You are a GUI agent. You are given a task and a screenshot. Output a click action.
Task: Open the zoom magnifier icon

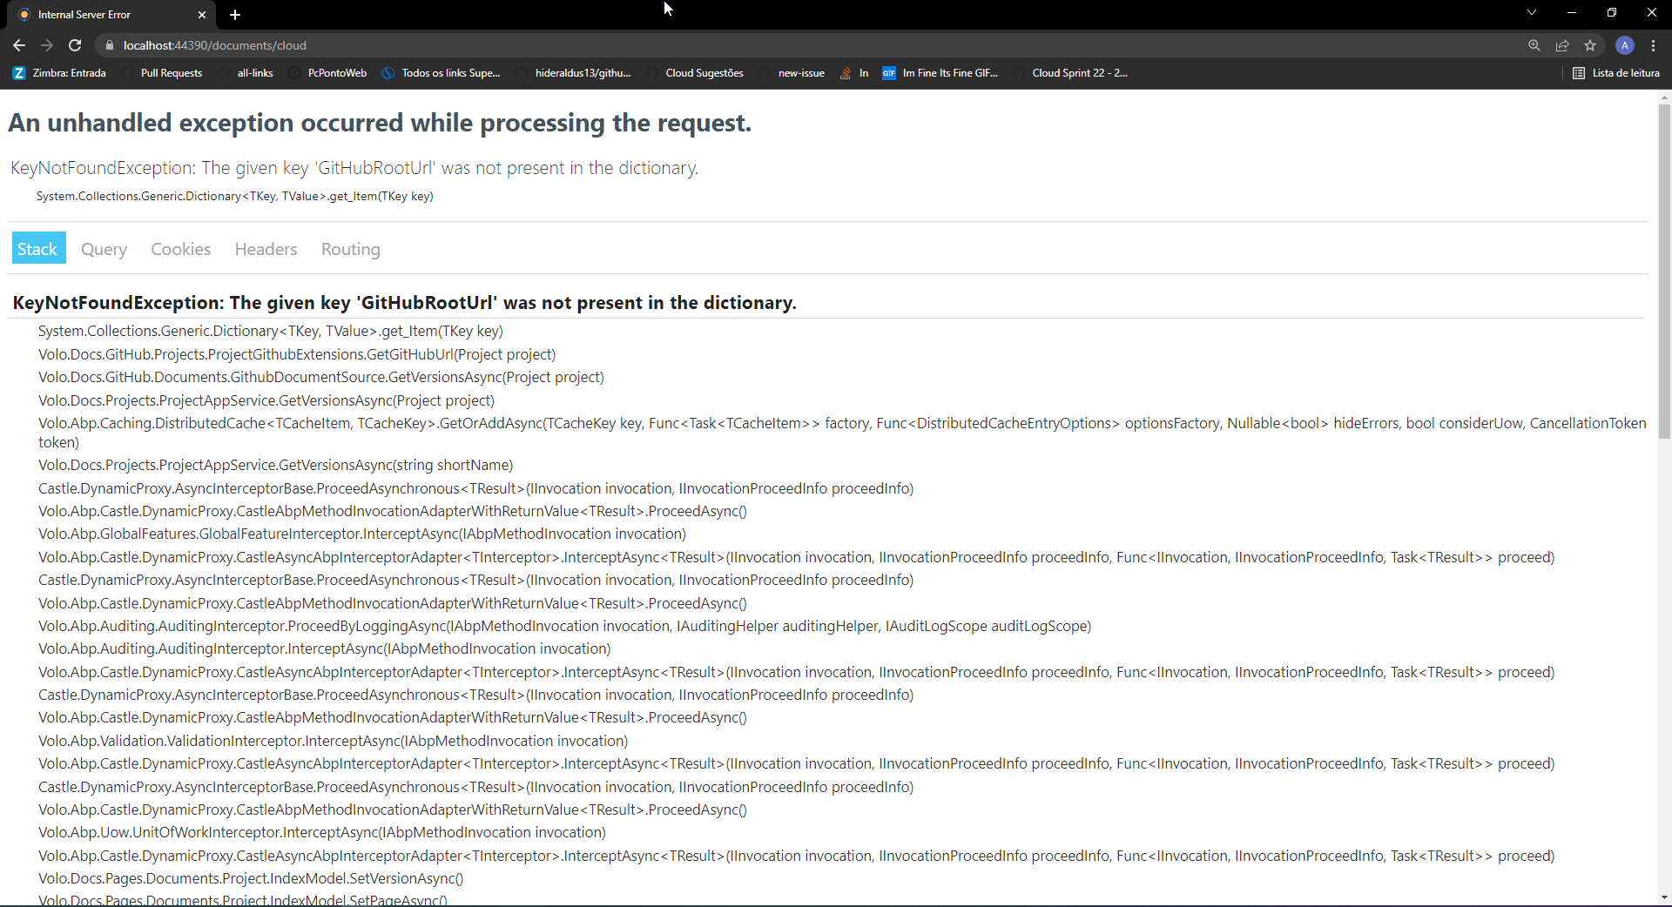point(1534,45)
